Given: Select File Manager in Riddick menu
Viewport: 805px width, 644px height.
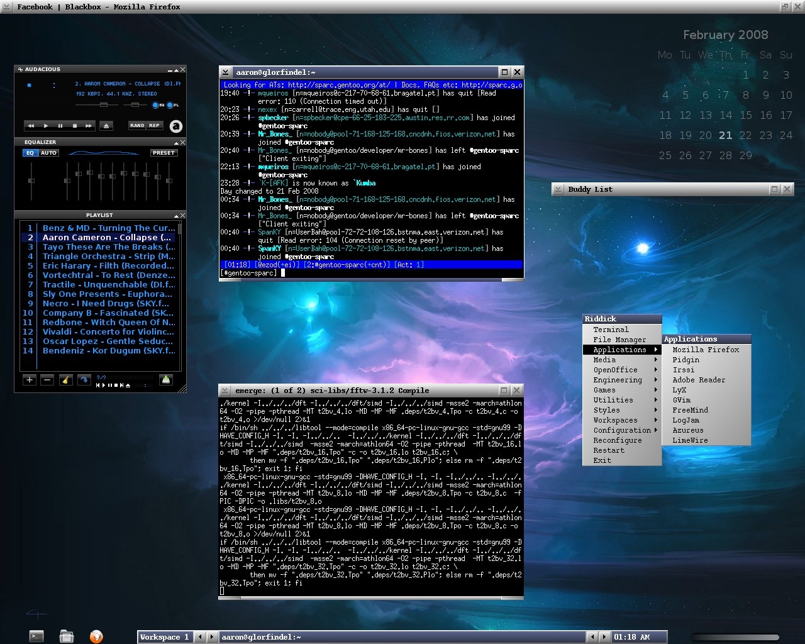Looking at the screenshot, I should click(x=622, y=340).
